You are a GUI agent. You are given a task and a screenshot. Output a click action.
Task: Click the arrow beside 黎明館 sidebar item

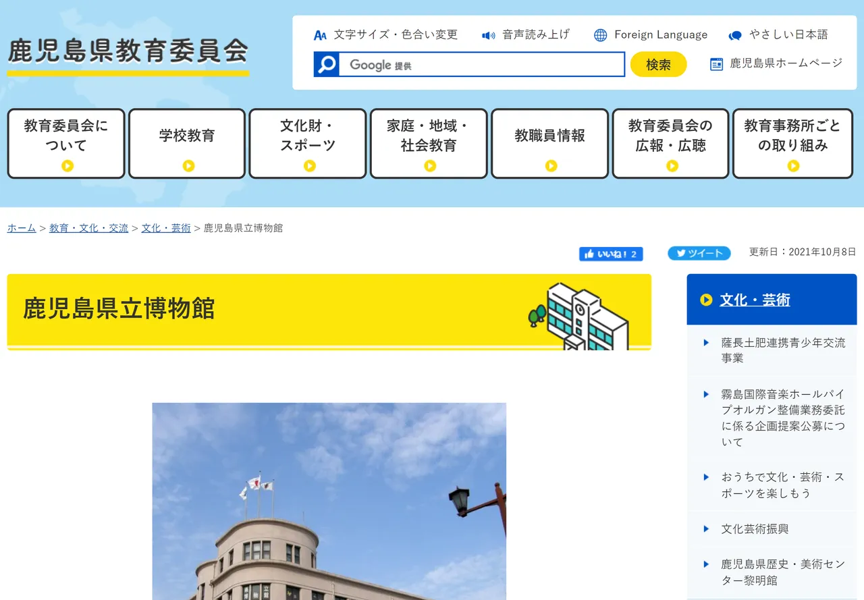706,564
